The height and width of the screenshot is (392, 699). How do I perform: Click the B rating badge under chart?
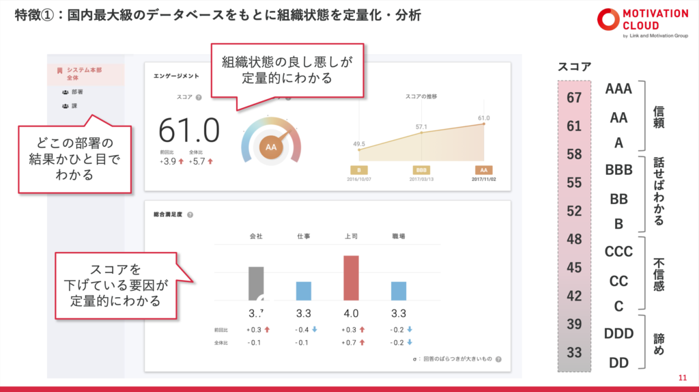click(x=359, y=170)
